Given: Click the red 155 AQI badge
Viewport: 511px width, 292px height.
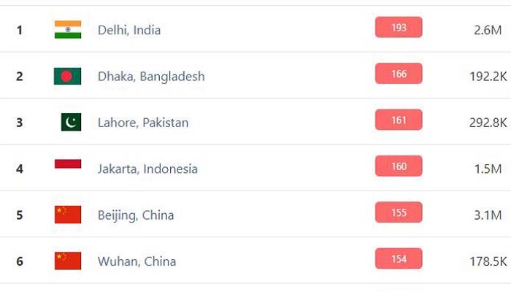Looking at the screenshot, I should (399, 212).
